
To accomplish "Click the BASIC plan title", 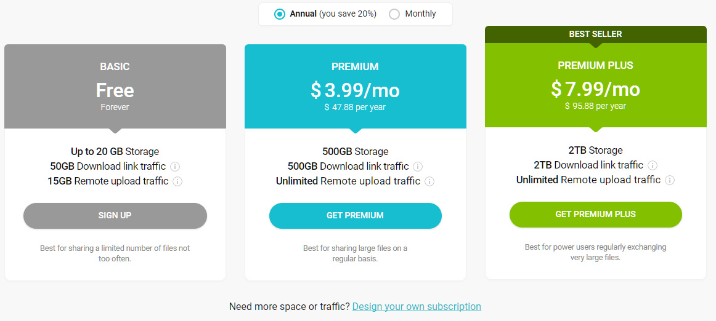I will pos(115,66).
